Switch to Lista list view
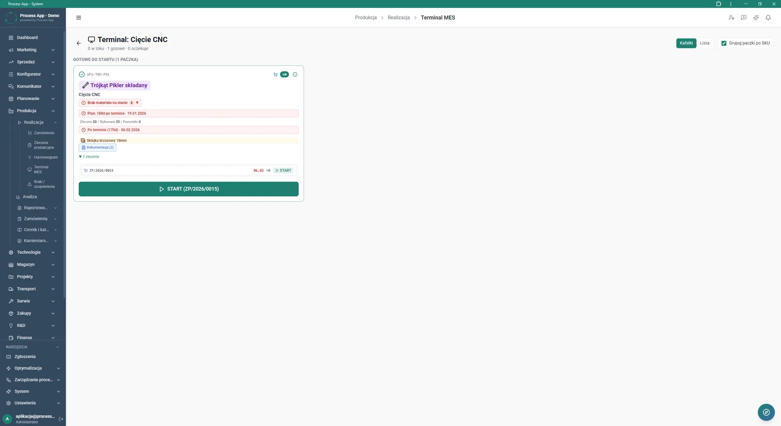 coord(704,43)
